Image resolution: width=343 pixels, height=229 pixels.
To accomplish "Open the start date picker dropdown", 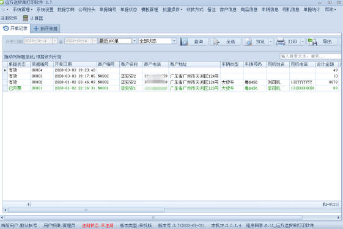I will [55, 41].
